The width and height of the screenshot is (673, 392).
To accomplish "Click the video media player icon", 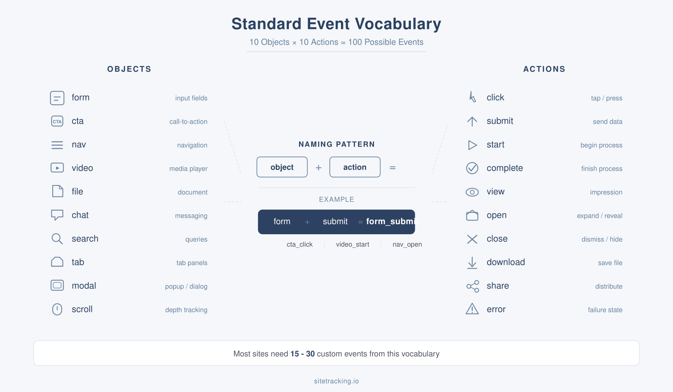I will click(57, 167).
